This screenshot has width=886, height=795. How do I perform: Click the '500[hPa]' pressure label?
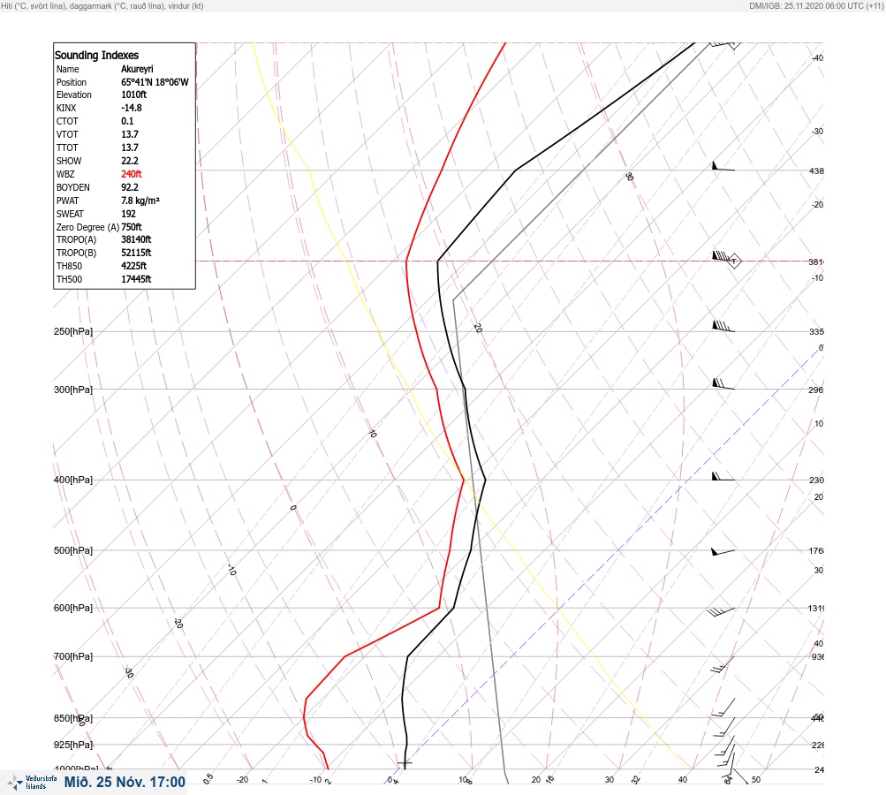point(73,550)
